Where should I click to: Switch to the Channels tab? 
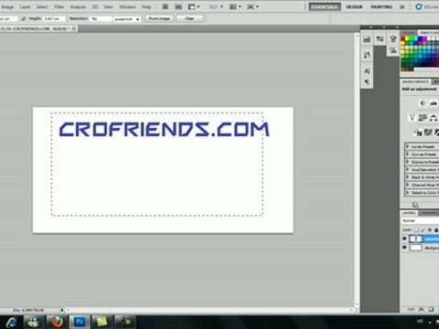[429, 213]
